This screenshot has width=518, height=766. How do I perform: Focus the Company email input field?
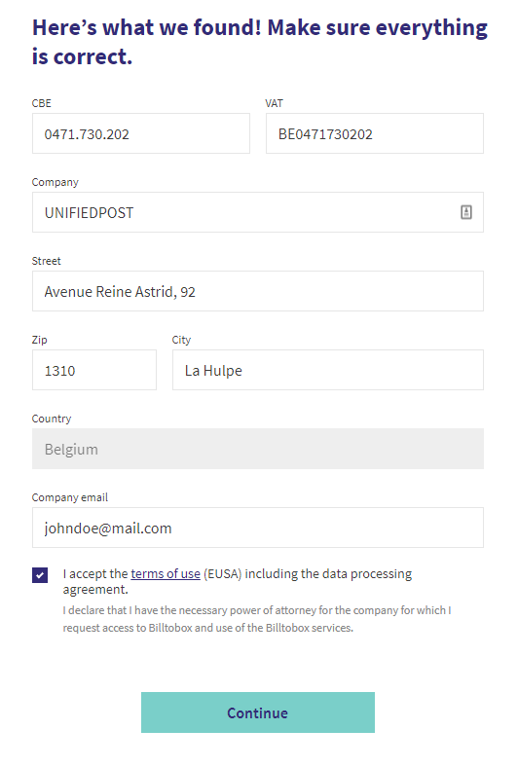(x=258, y=528)
